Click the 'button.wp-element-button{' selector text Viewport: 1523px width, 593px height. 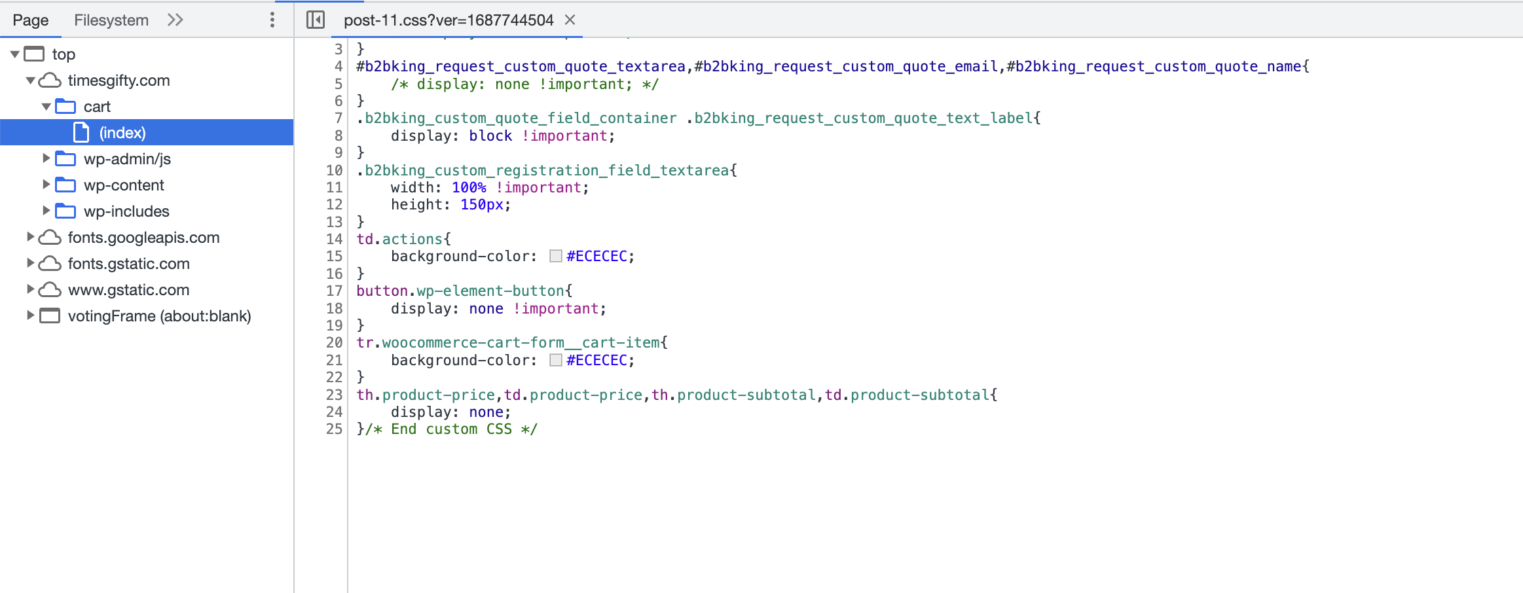[x=464, y=291]
